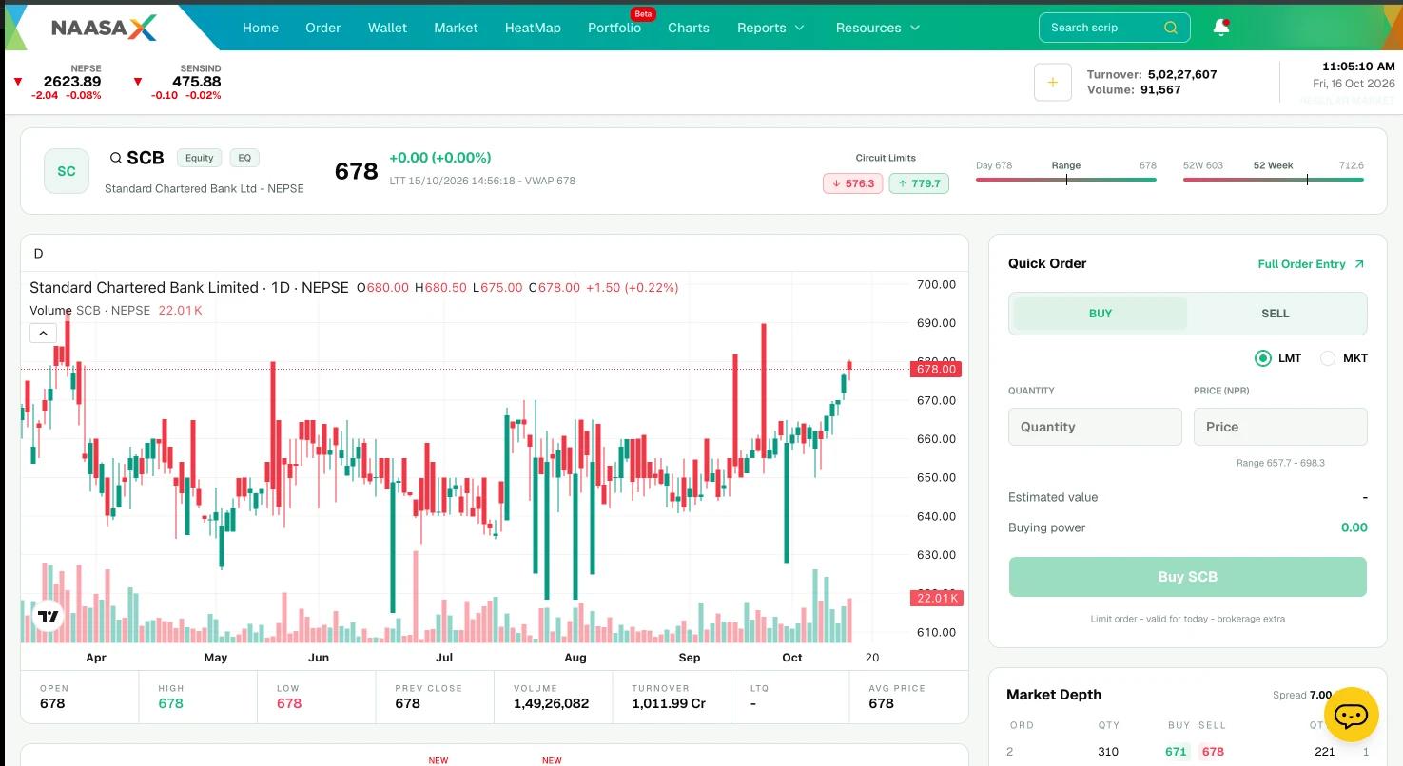Click the lower circuit limit 576.3
1403x766 pixels.
coord(853,183)
